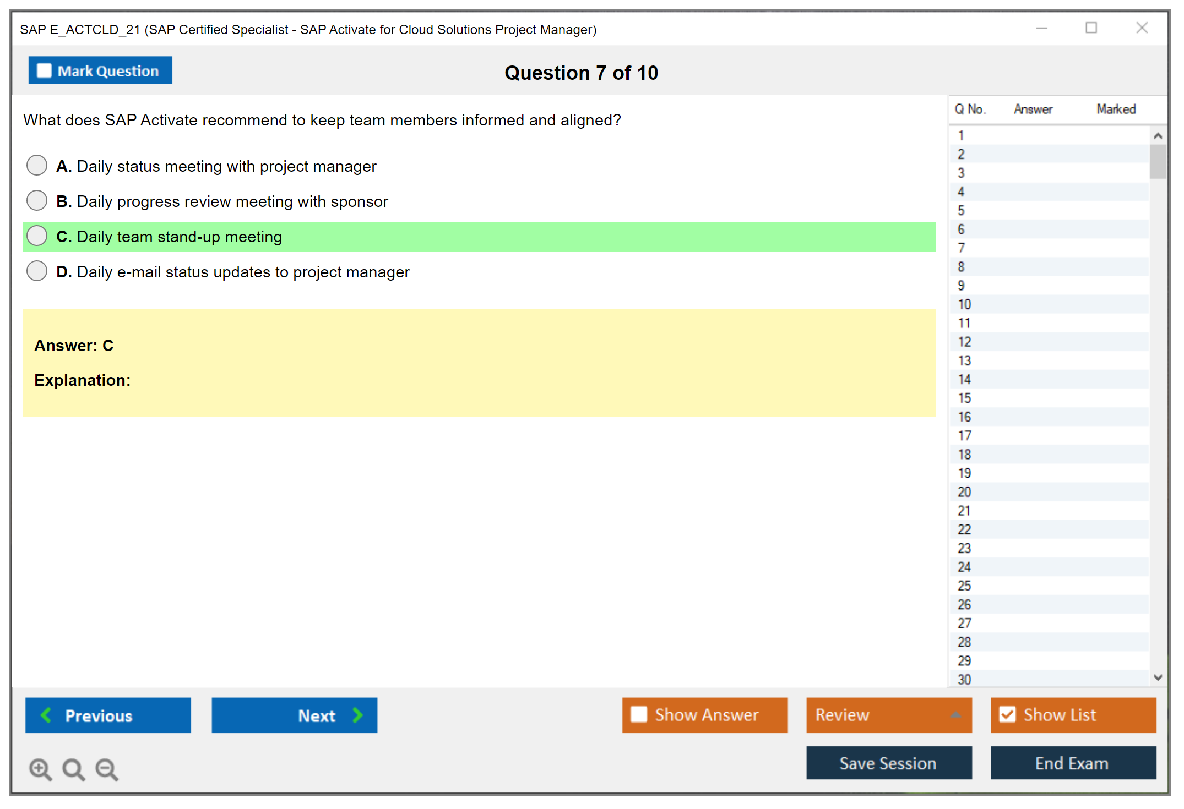Tick the Mark Question checkbox
This screenshot has width=1184, height=809.
click(x=44, y=71)
